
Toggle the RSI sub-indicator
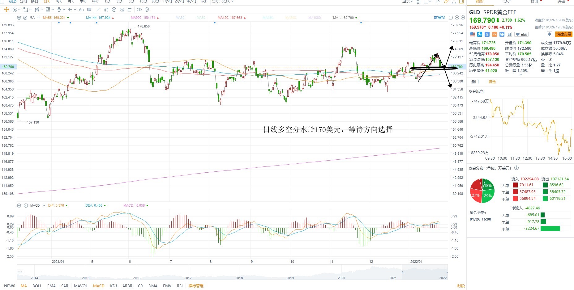point(180,286)
